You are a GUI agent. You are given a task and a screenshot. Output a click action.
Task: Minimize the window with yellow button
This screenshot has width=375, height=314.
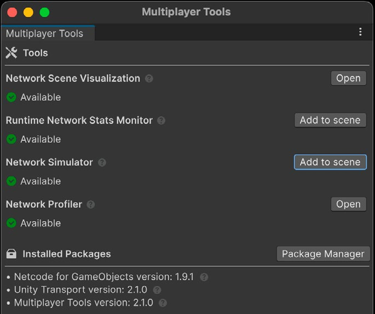[28, 13]
